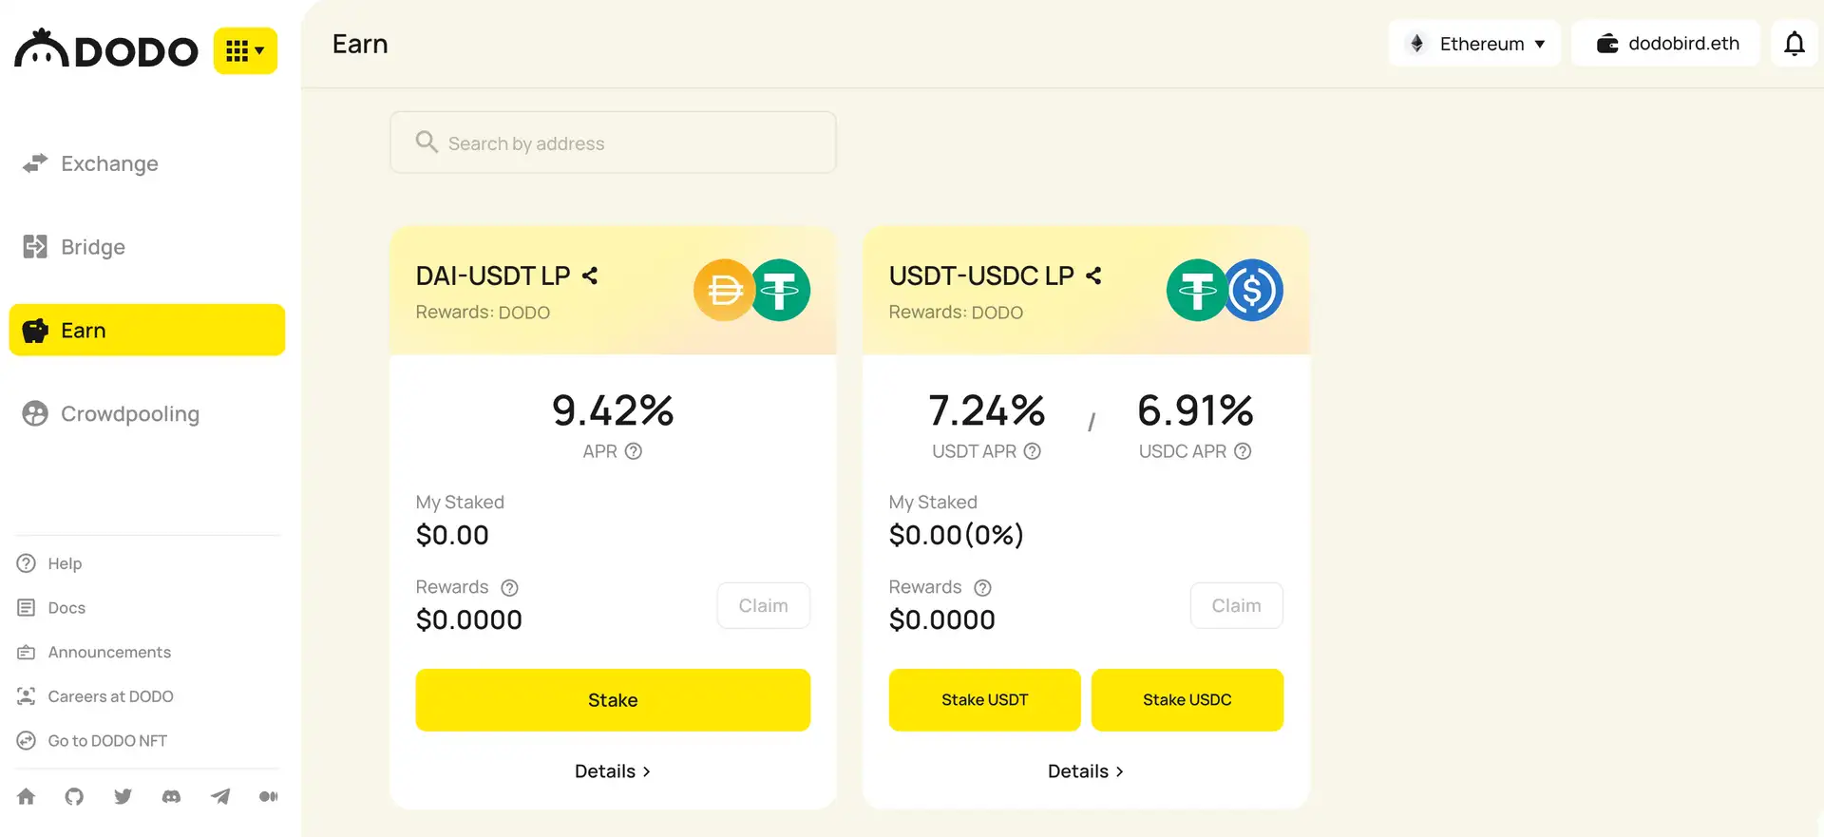Show USDC APR help icon
Image resolution: width=1824 pixels, height=837 pixels.
1243,451
